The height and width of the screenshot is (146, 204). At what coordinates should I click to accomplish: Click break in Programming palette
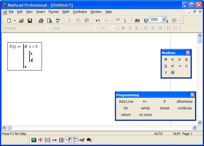(x=165, y=108)
